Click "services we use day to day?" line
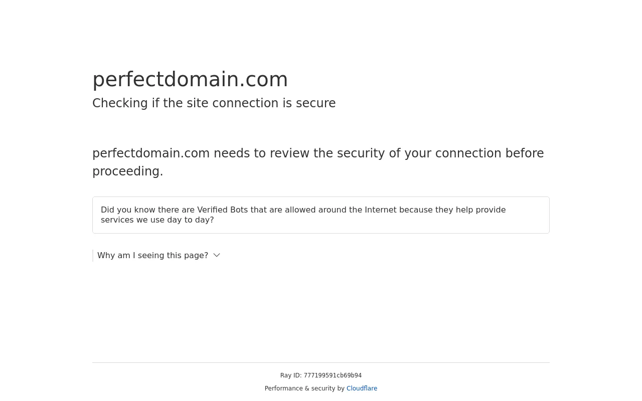The height and width of the screenshot is (401, 642). 157,220
